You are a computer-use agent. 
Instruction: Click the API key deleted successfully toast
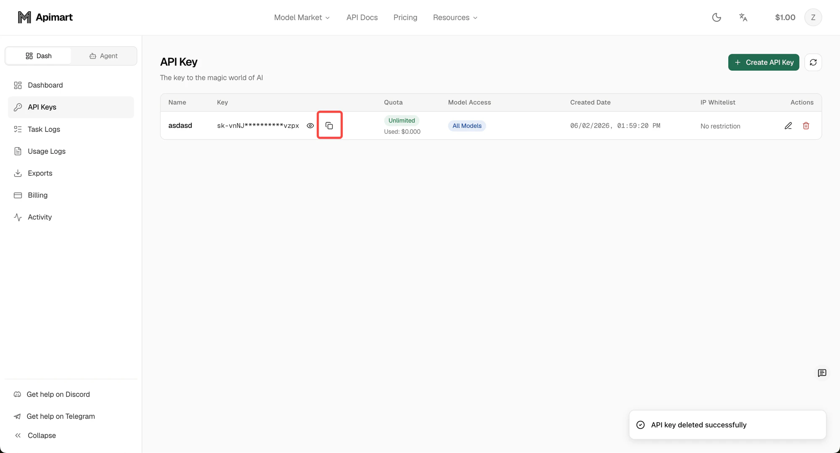pos(727,425)
